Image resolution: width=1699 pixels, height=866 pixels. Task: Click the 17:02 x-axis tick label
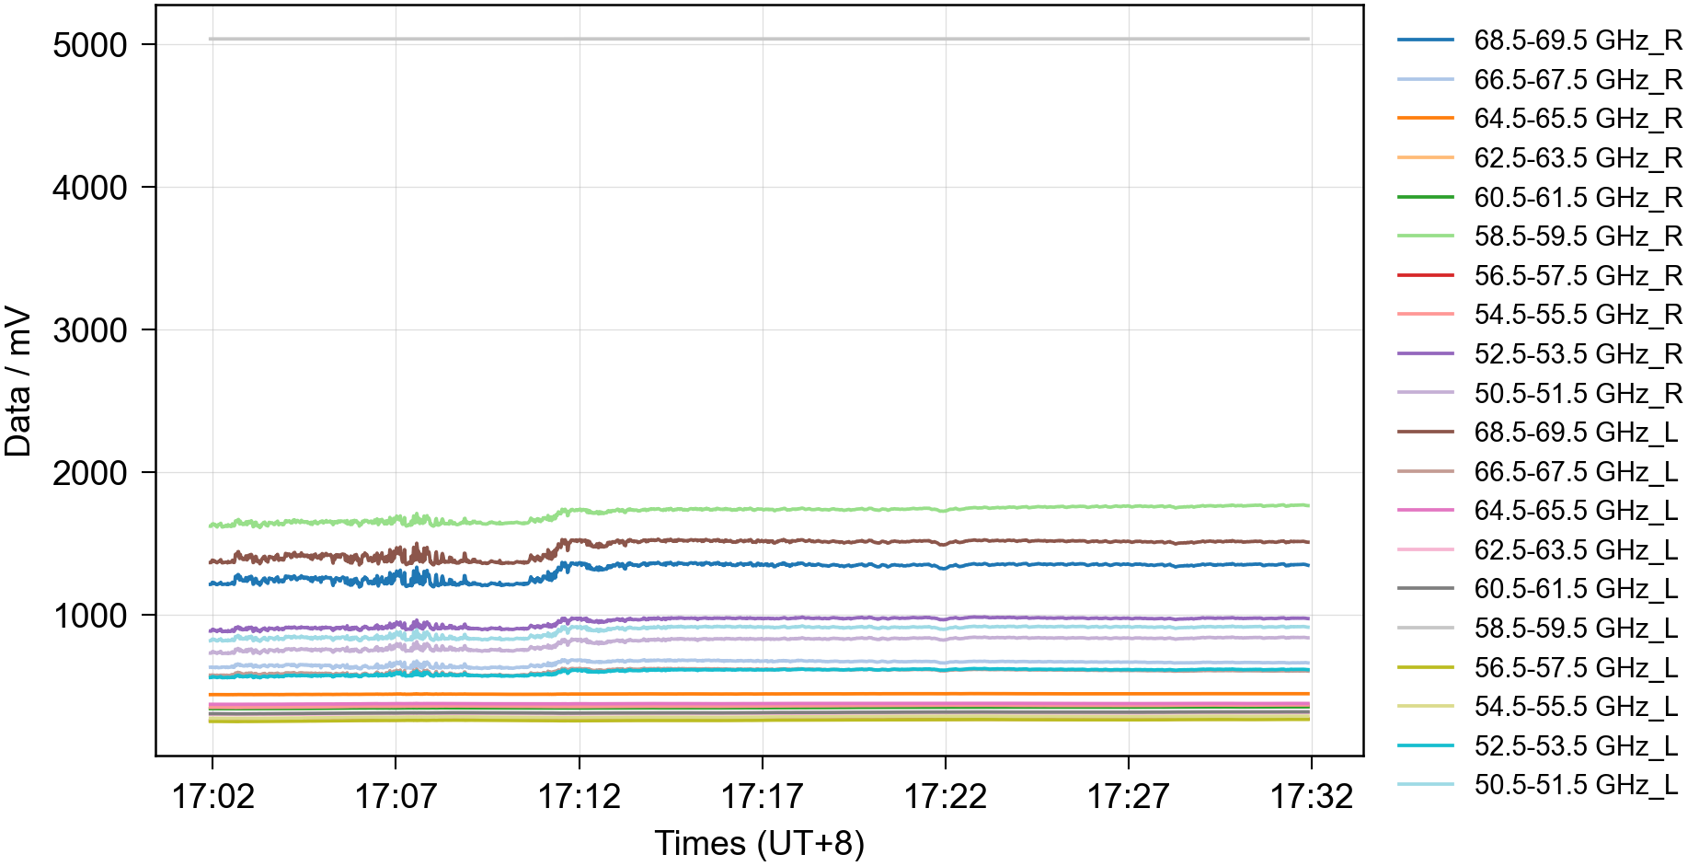212,796
